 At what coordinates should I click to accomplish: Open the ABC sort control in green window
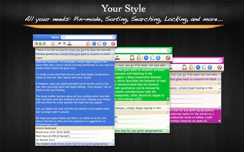117,58
